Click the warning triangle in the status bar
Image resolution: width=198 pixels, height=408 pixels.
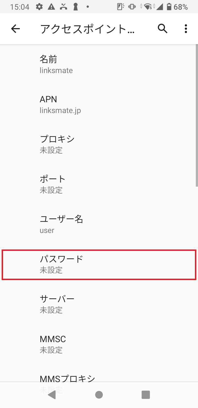[52, 6]
